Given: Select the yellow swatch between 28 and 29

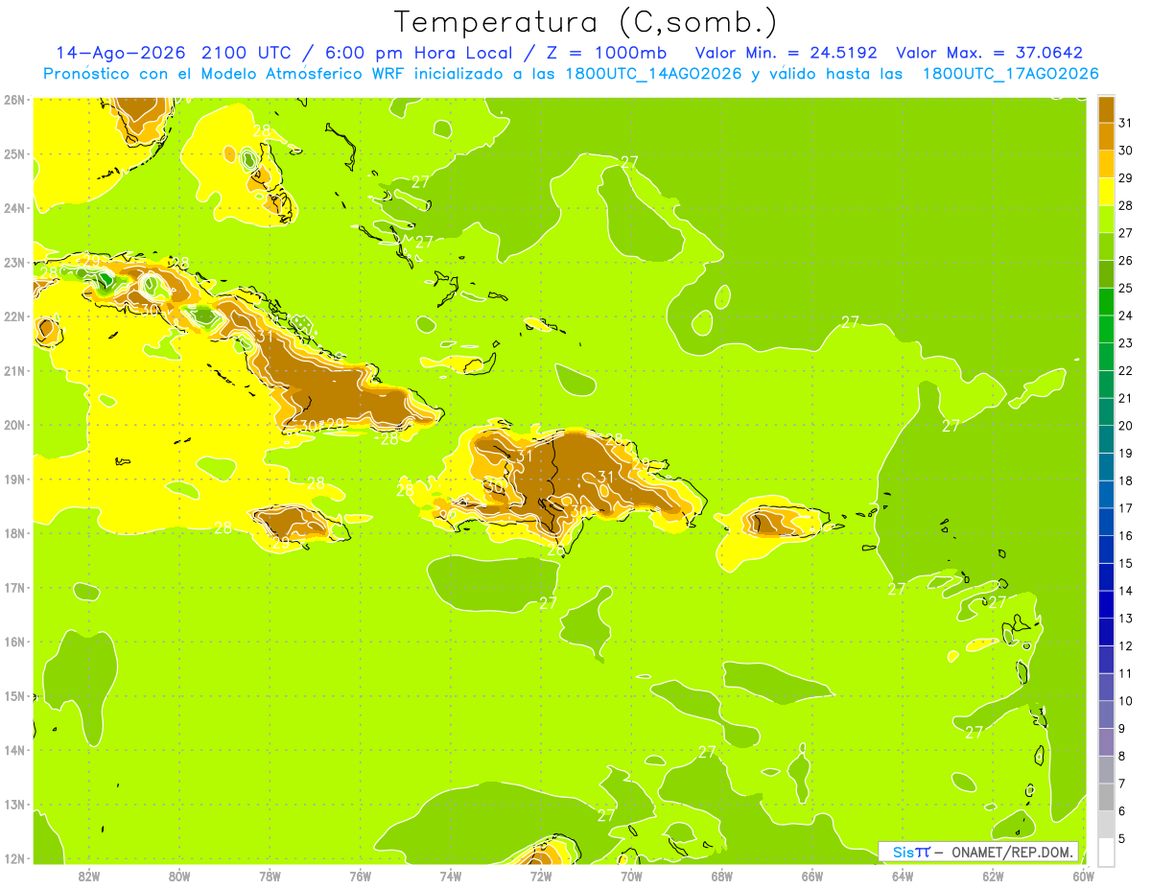Looking at the screenshot, I should tap(1106, 191).
